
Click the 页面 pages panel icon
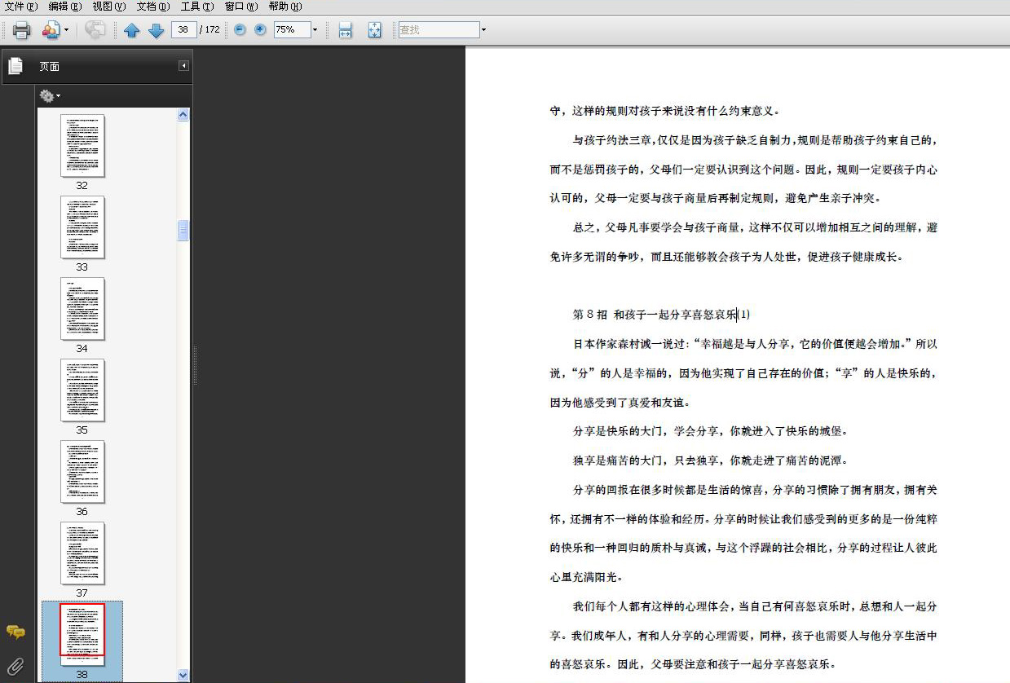(x=15, y=66)
